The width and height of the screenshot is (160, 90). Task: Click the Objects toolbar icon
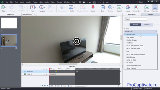tap(50, 7)
